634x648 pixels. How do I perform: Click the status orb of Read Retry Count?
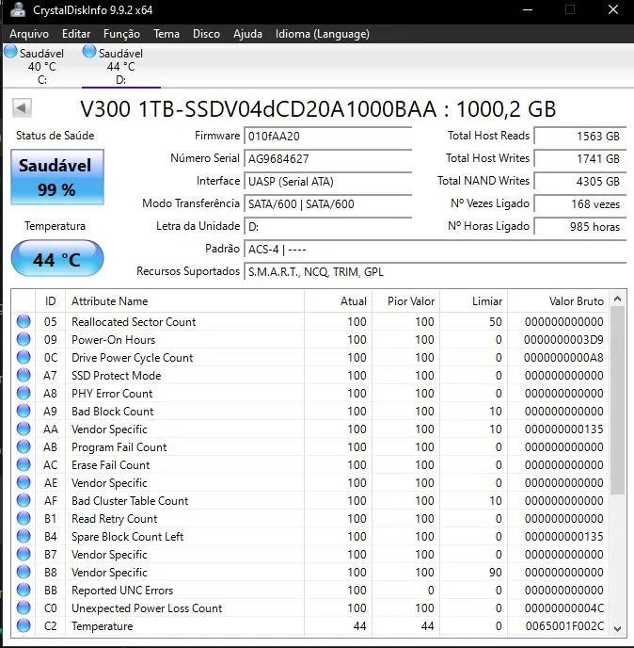(x=24, y=518)
